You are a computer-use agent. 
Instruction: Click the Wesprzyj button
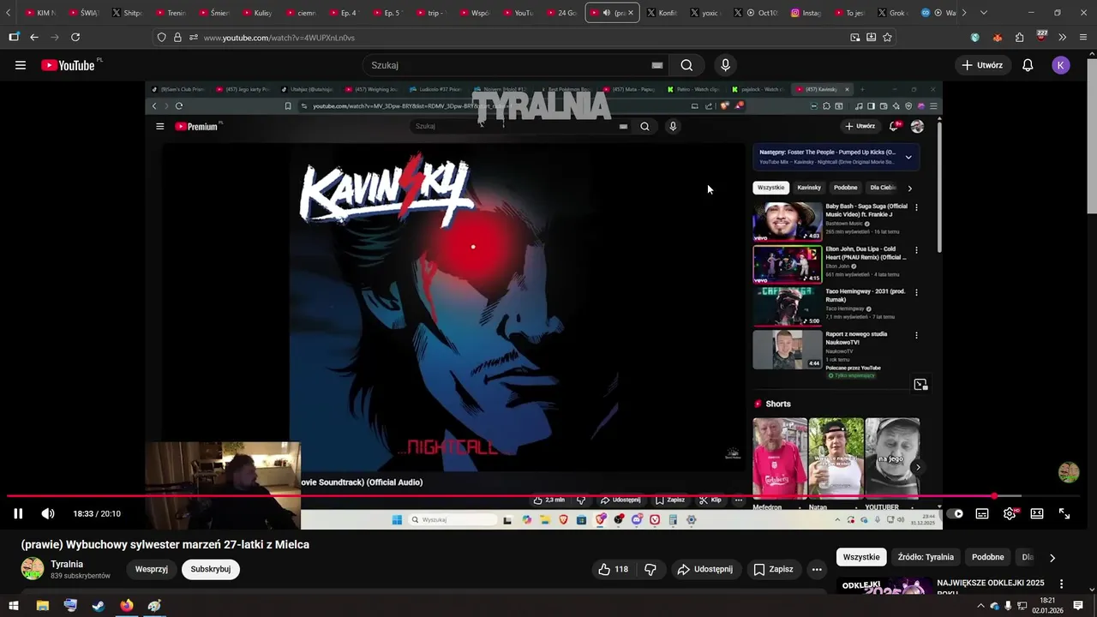coord(151,569)
